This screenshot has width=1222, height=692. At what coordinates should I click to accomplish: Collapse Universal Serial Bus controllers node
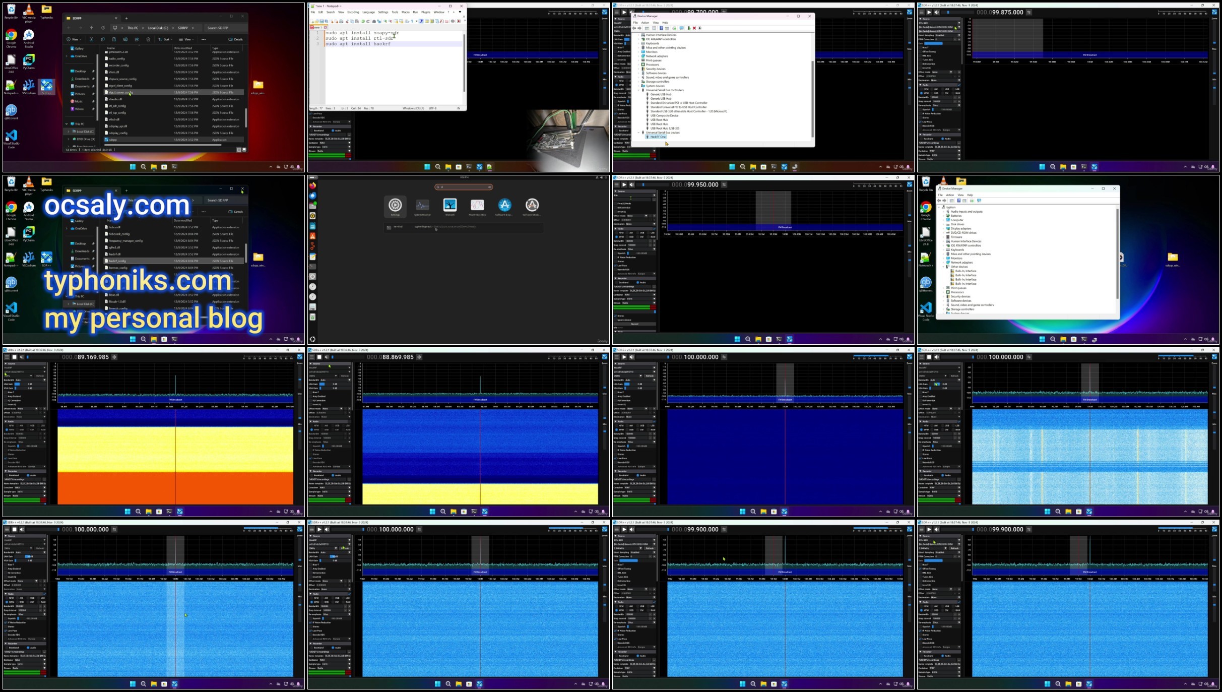(x=639, y=90)
